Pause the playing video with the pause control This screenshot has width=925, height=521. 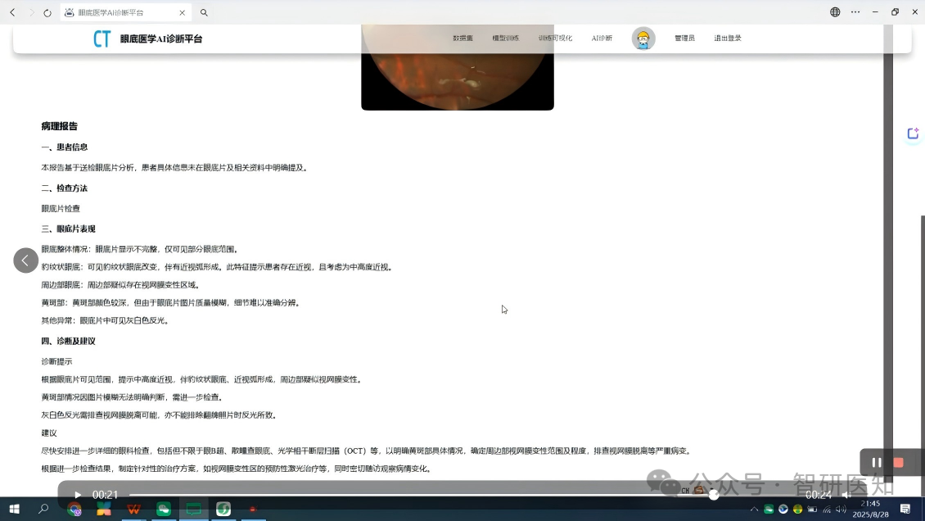[876, 462]
